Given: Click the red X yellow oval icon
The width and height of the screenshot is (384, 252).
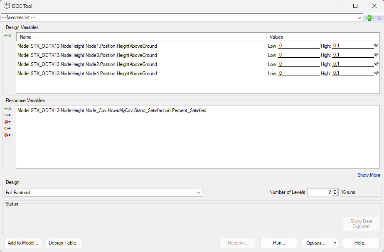Looking at the screenshot, I should [7, 135].
